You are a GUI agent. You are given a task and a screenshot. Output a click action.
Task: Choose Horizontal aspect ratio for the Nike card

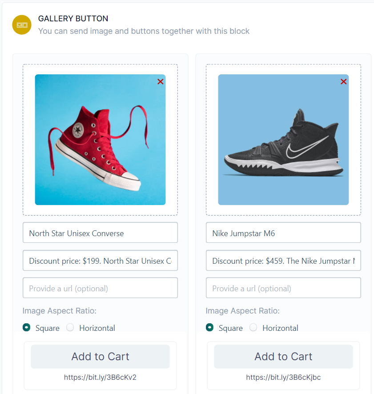(253, 328)
